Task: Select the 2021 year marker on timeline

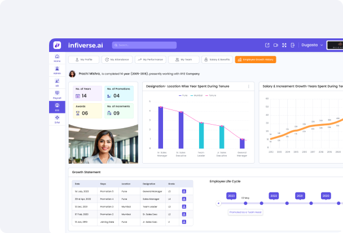Action: tap(300, 196)
